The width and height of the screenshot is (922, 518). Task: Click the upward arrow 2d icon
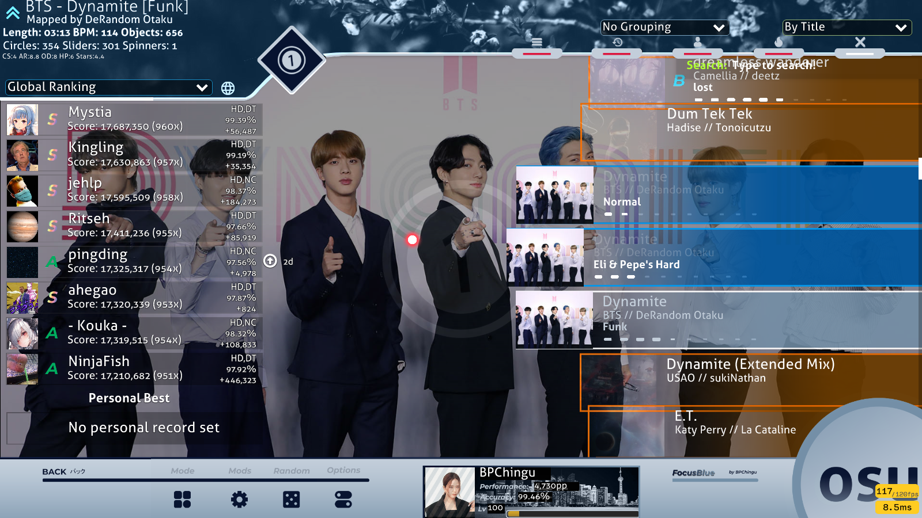pos(270,261)
